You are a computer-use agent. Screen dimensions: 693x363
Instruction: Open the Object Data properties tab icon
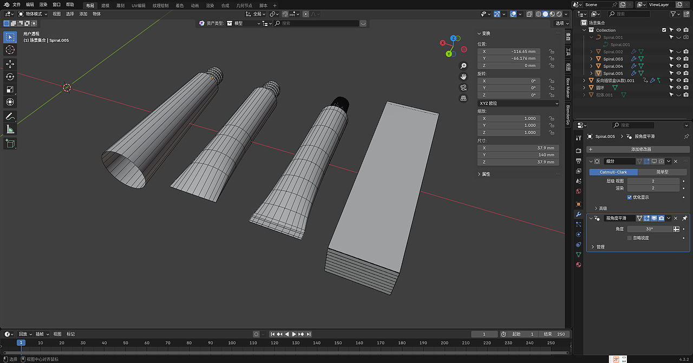coord(578,254)
